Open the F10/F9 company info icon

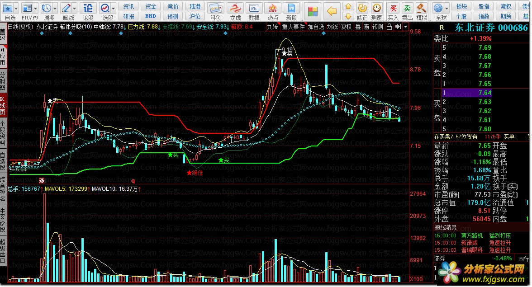(x=27, y=8)
